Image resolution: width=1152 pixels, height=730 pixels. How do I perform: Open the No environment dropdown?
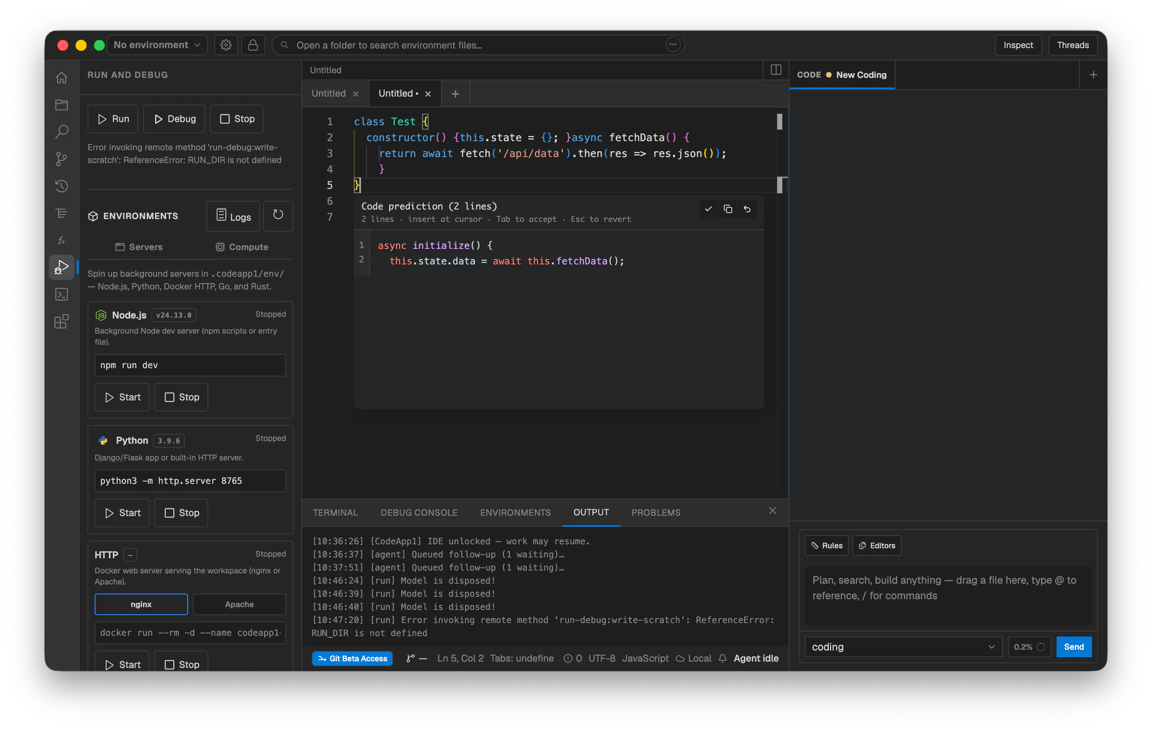pyautogui.click(x=157, y=45)
